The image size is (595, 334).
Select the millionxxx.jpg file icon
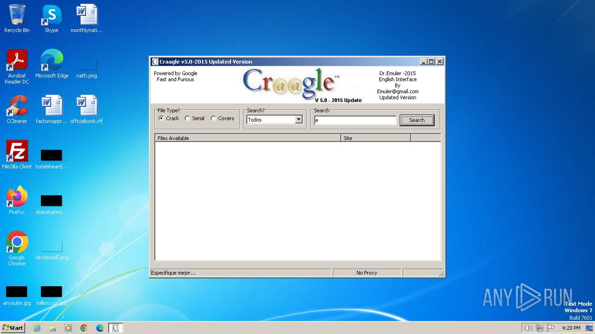pyautogui.click(x=52, y=296)
